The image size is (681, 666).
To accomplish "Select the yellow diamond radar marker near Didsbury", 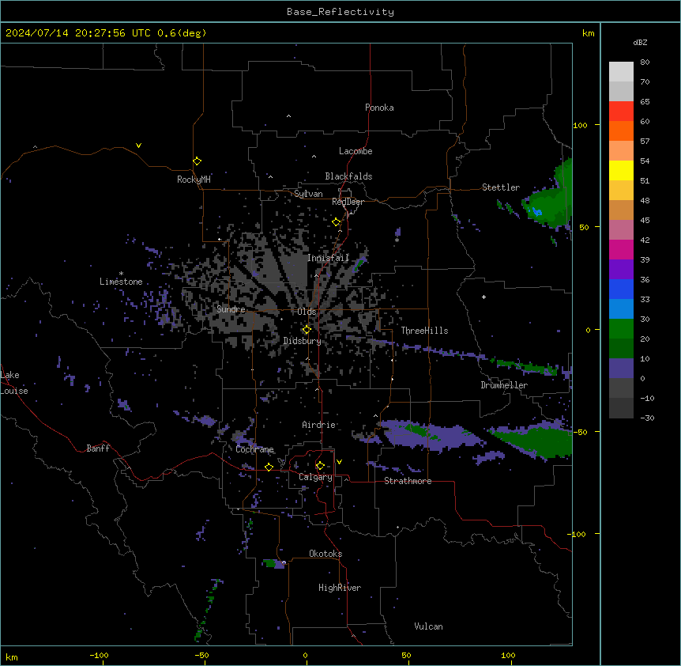I will (x=307, y=330).
